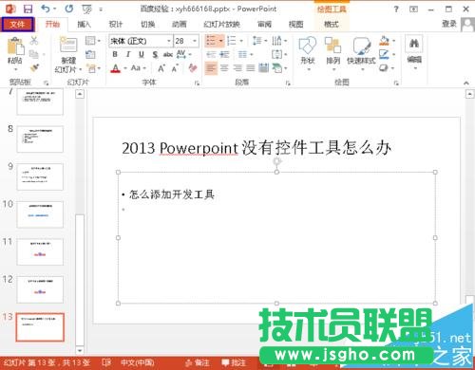Viewport: 475px width, 370px height.
Task: Toggle Center alignment button
Action: point(224,68)
